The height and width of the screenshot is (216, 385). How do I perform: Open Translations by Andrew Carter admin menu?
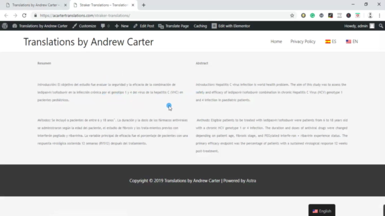(x=40, y=26)
